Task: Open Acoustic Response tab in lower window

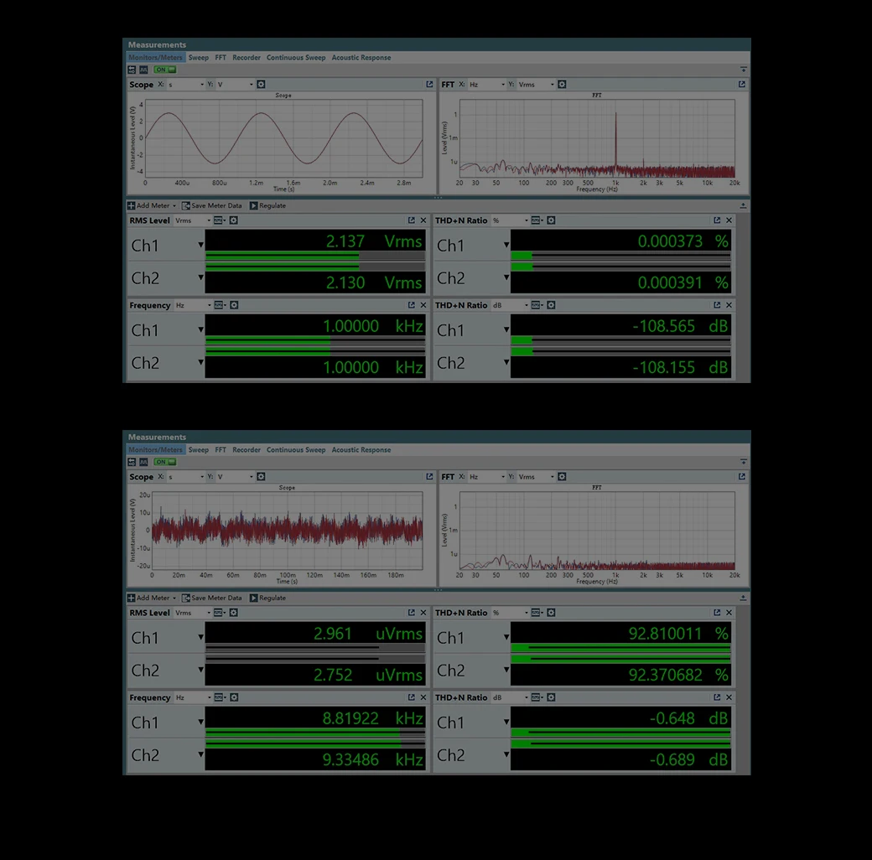Action: [361, 450]
